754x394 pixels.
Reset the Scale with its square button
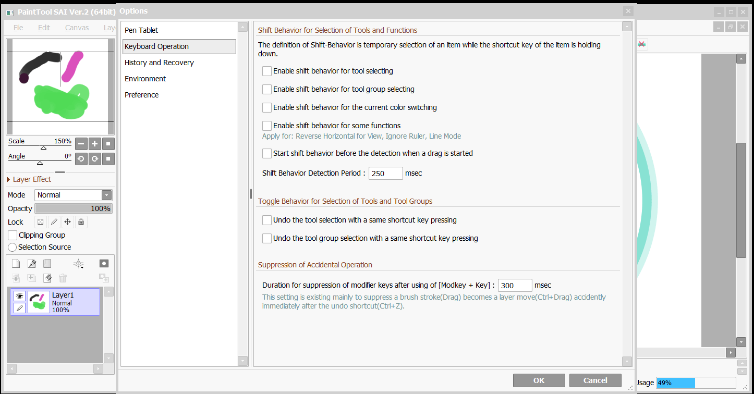(x=108, y=144)
